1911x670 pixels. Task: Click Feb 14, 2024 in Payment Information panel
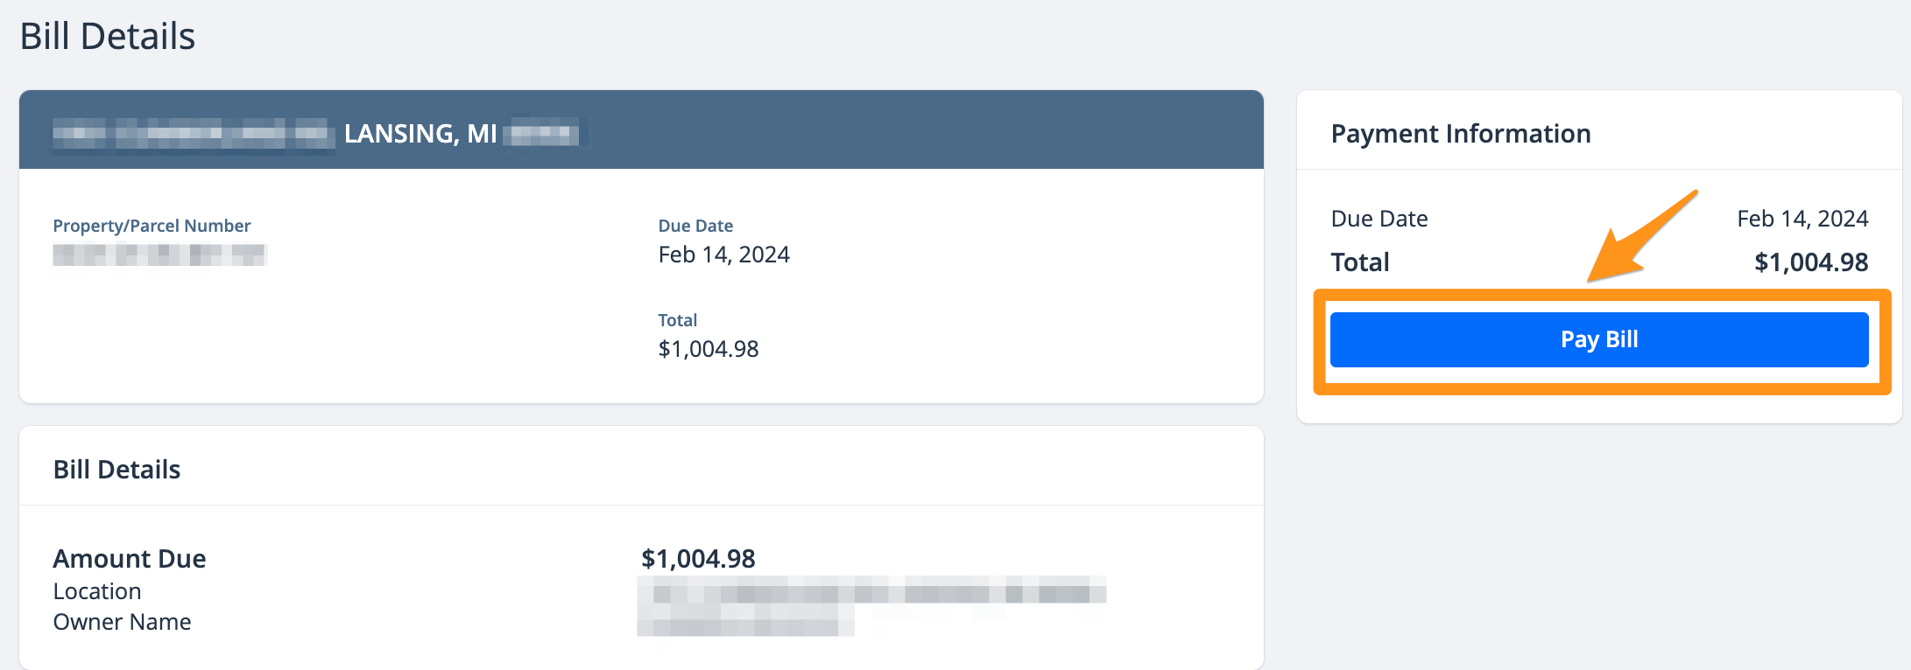[x=1802, y=219]
